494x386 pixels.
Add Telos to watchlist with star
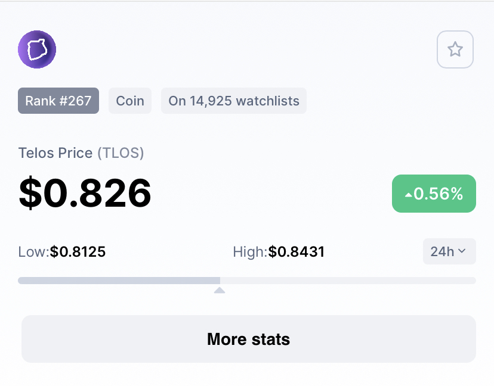pyautogui.click(x=455, y=49)
